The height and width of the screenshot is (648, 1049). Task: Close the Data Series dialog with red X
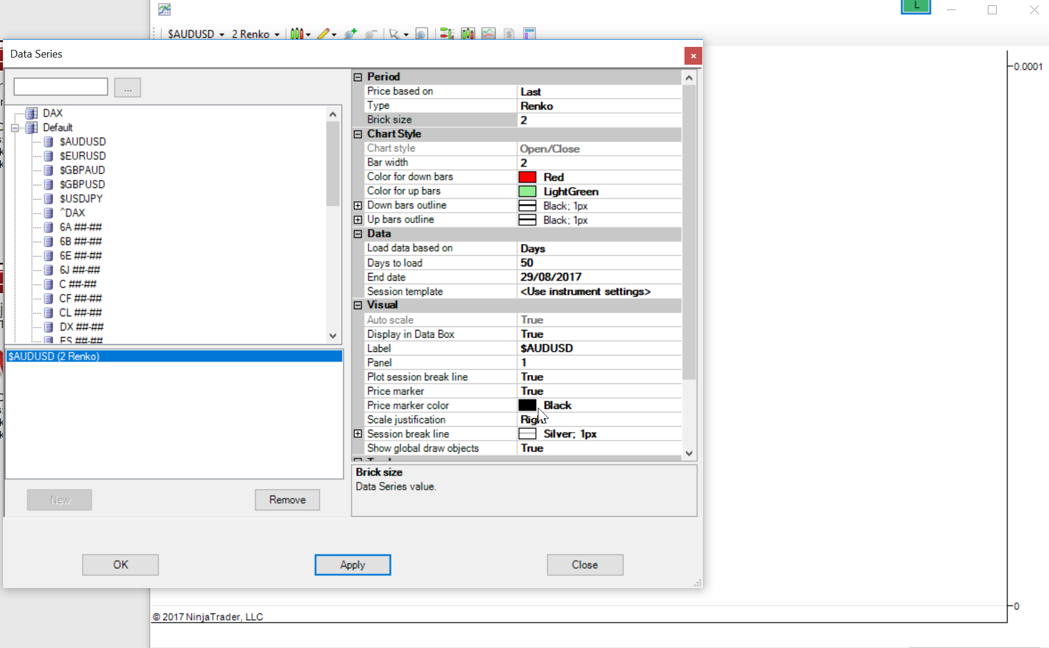click(x=693, y=56)
